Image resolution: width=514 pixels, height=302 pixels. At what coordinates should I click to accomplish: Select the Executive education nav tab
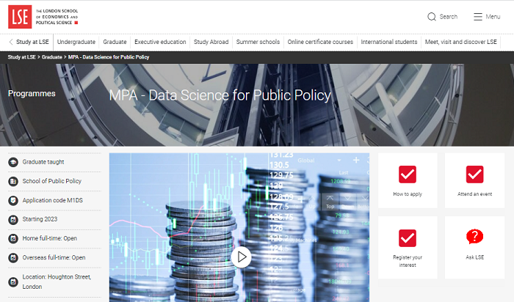[x=160, y=42]
